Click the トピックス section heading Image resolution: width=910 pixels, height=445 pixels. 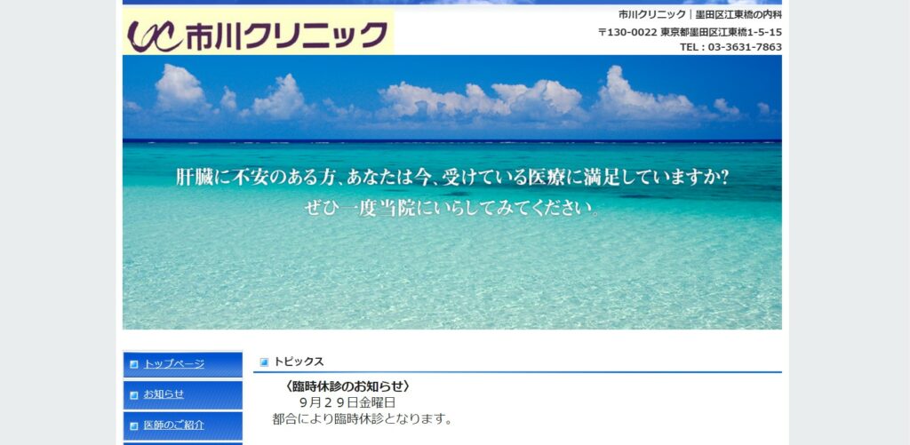pyautogui.click(x=299, y=362)
